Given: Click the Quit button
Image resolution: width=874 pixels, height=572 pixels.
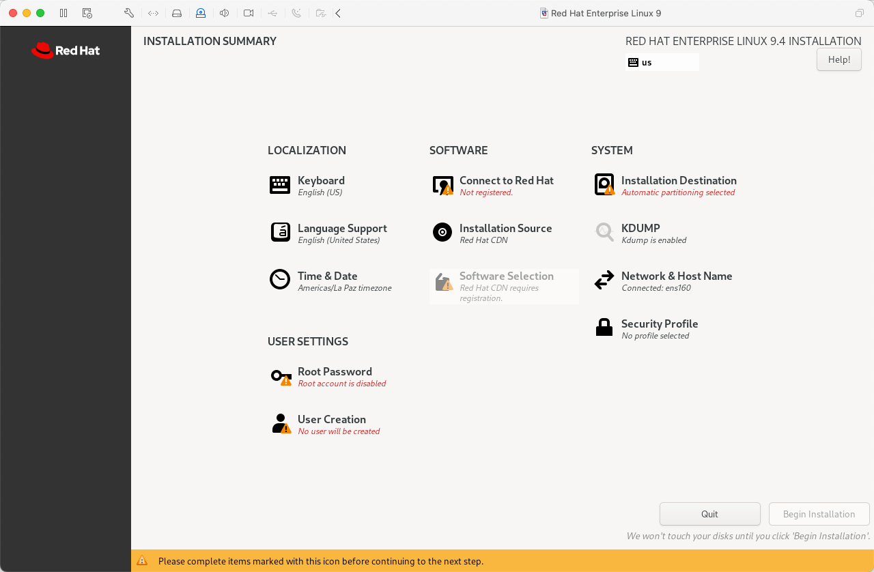Looking at the screenshot, I should point(709,514).
